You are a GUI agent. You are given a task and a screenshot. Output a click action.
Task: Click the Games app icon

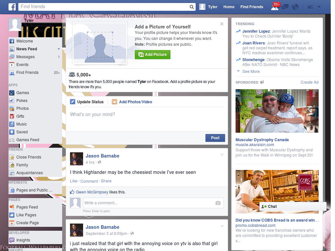(12, 93)
